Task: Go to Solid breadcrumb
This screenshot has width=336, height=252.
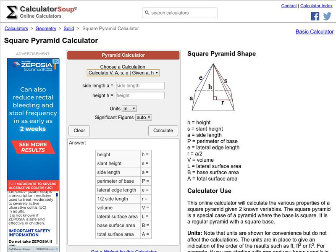Action: 69,29
